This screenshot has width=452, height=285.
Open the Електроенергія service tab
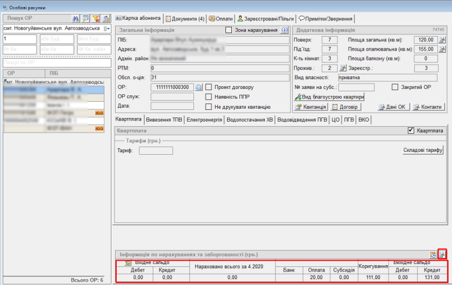203,120
